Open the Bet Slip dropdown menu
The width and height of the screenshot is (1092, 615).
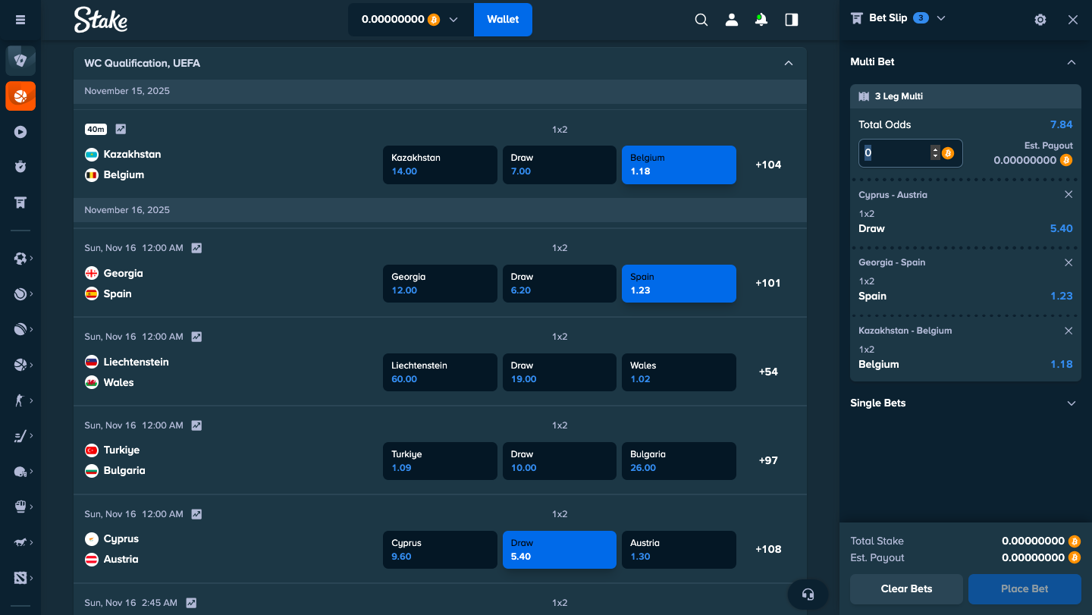(941, 18)
